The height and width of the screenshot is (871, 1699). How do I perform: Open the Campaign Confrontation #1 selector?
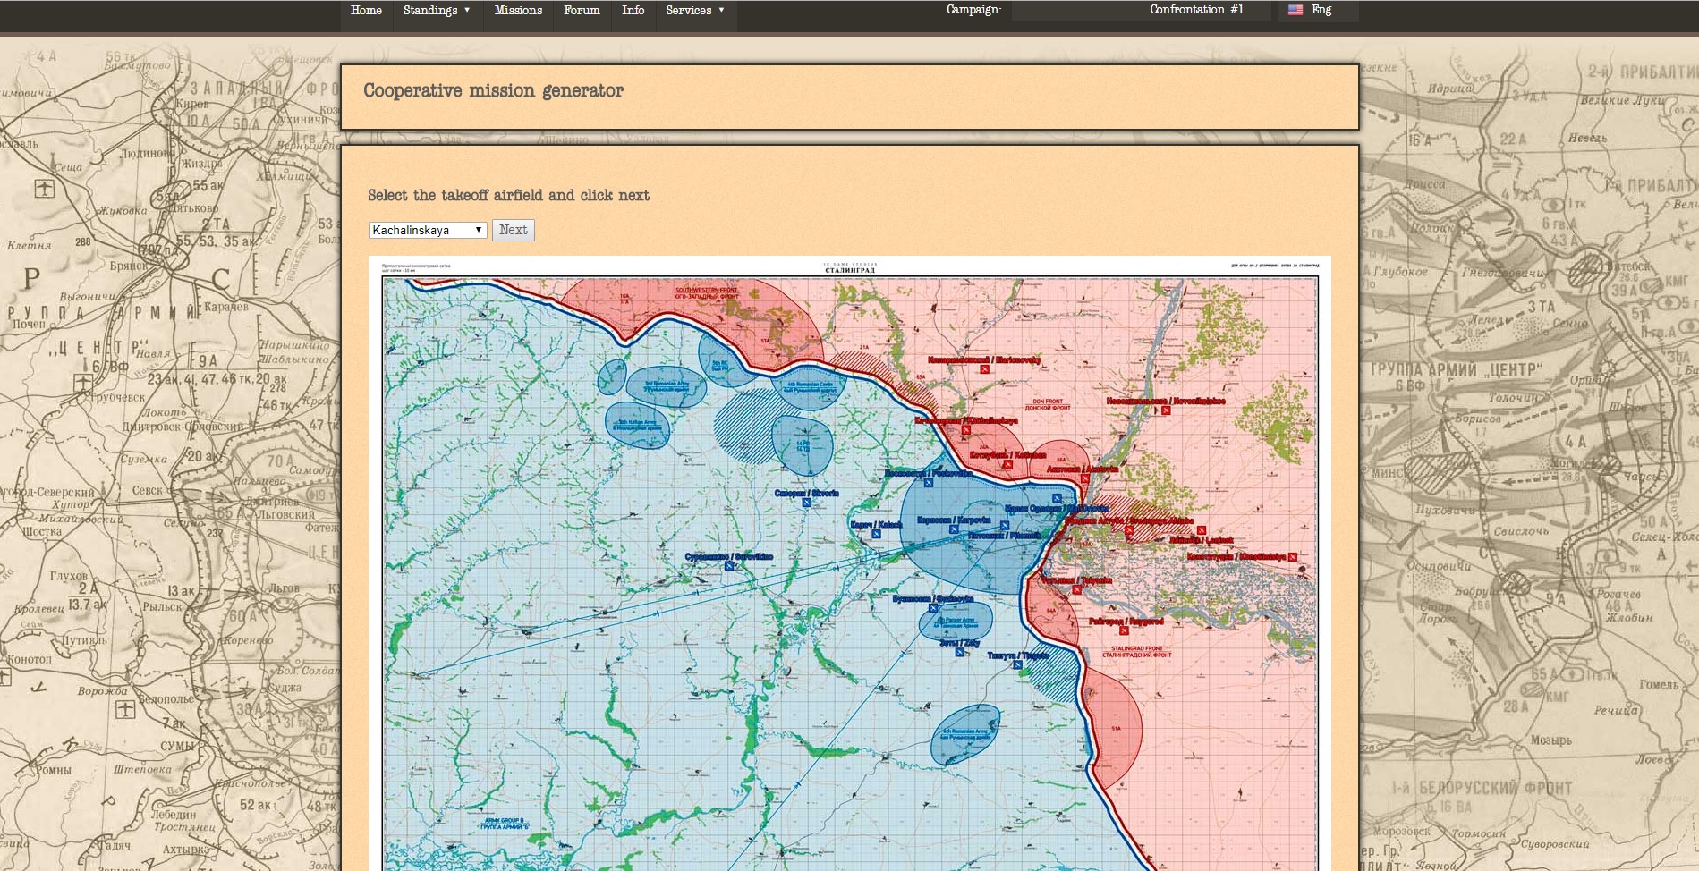[x=1195, y=10]
